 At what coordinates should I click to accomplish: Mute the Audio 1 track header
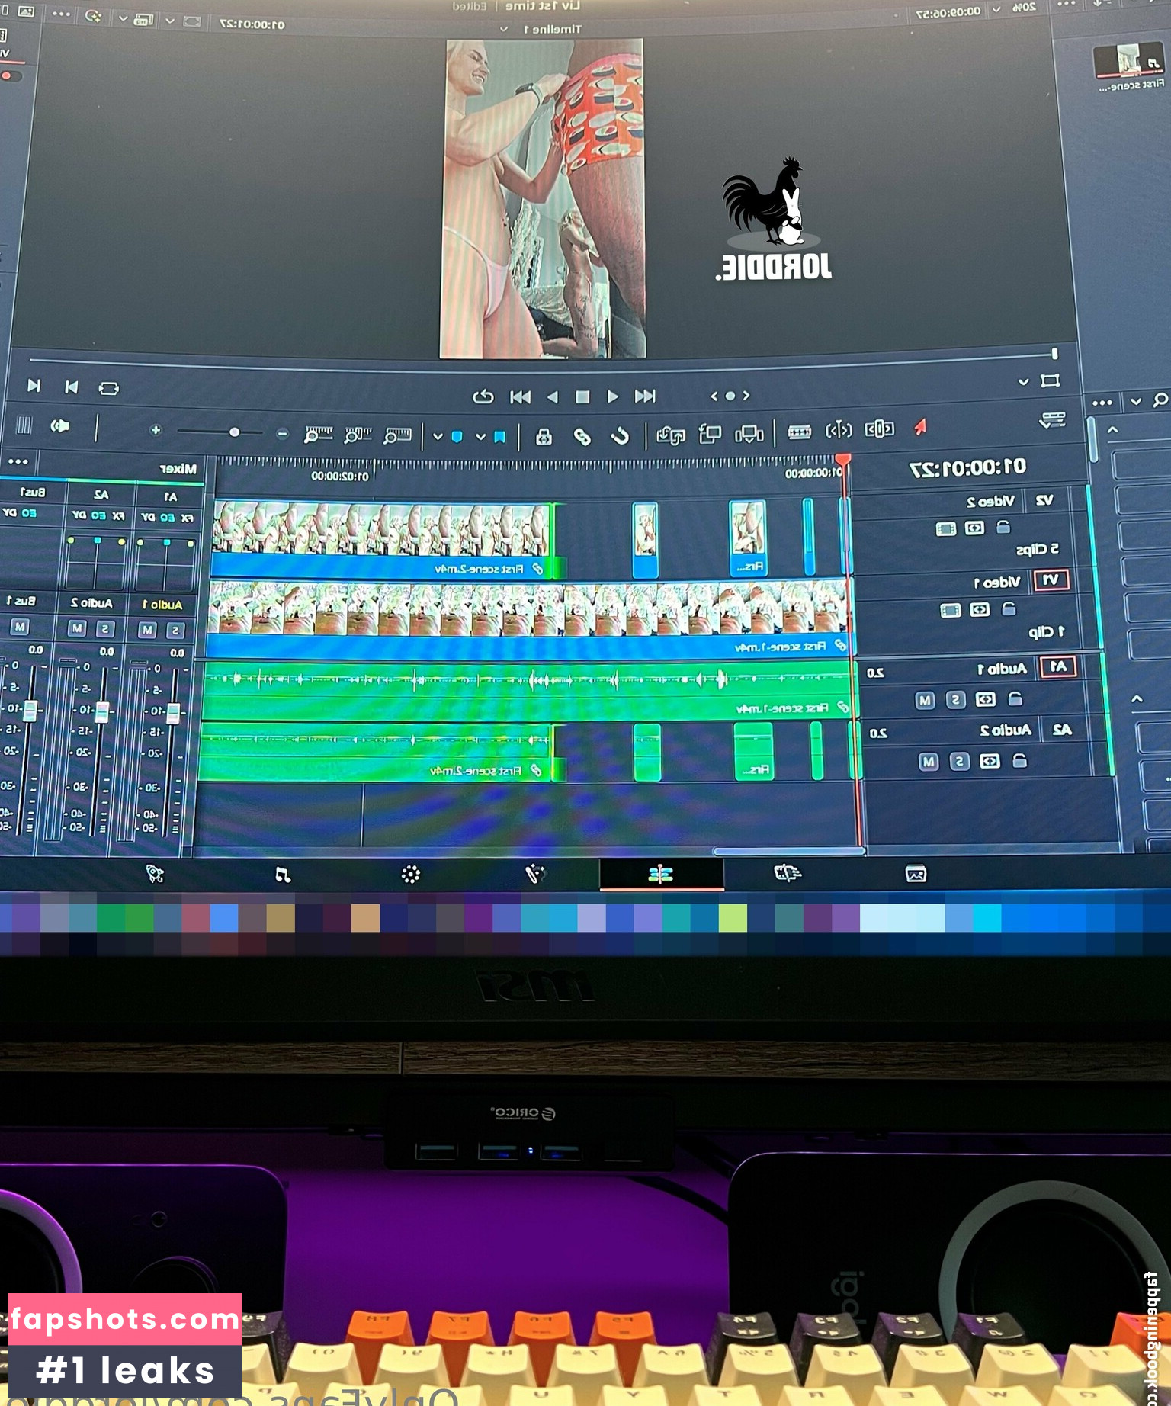click(x=925, y=700)
